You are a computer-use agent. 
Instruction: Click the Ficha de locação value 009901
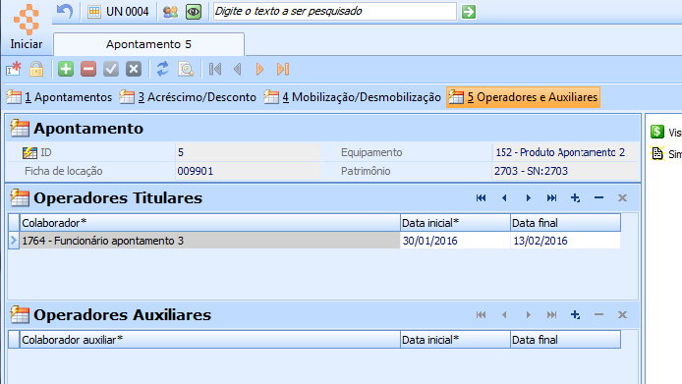248,171
